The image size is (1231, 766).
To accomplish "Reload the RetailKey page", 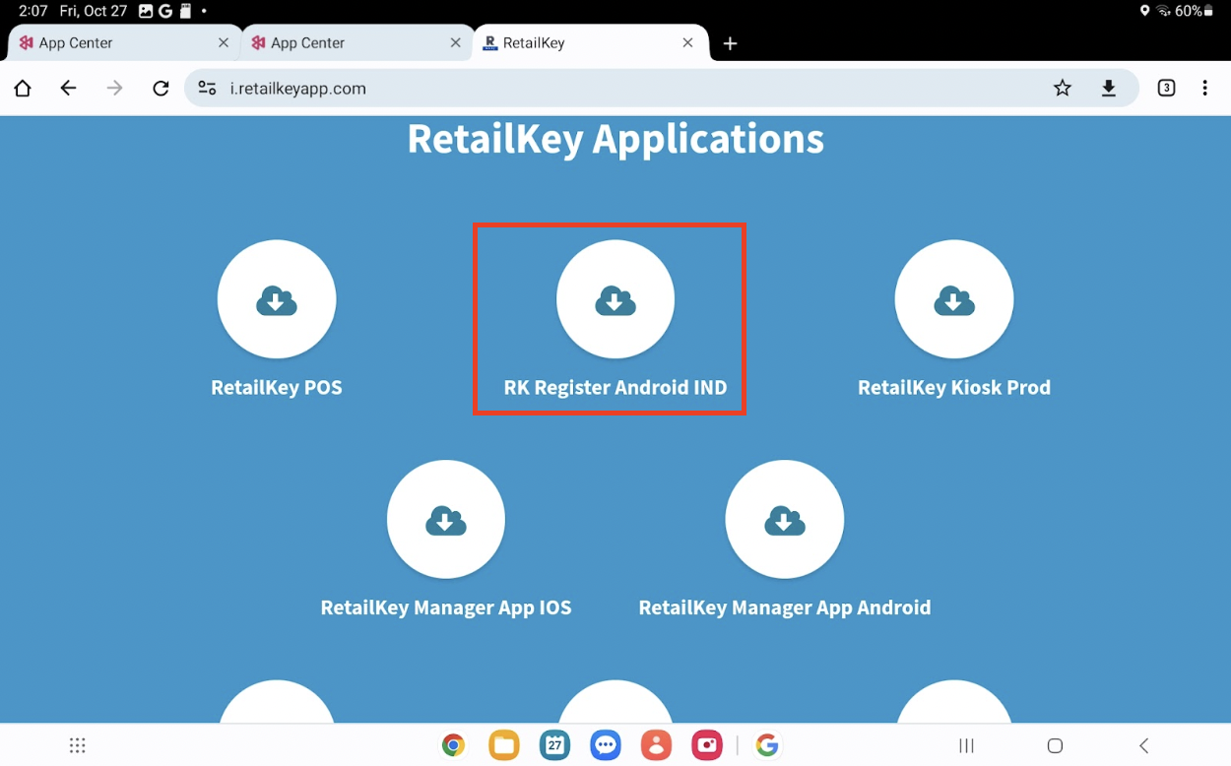I will (161, 88).
